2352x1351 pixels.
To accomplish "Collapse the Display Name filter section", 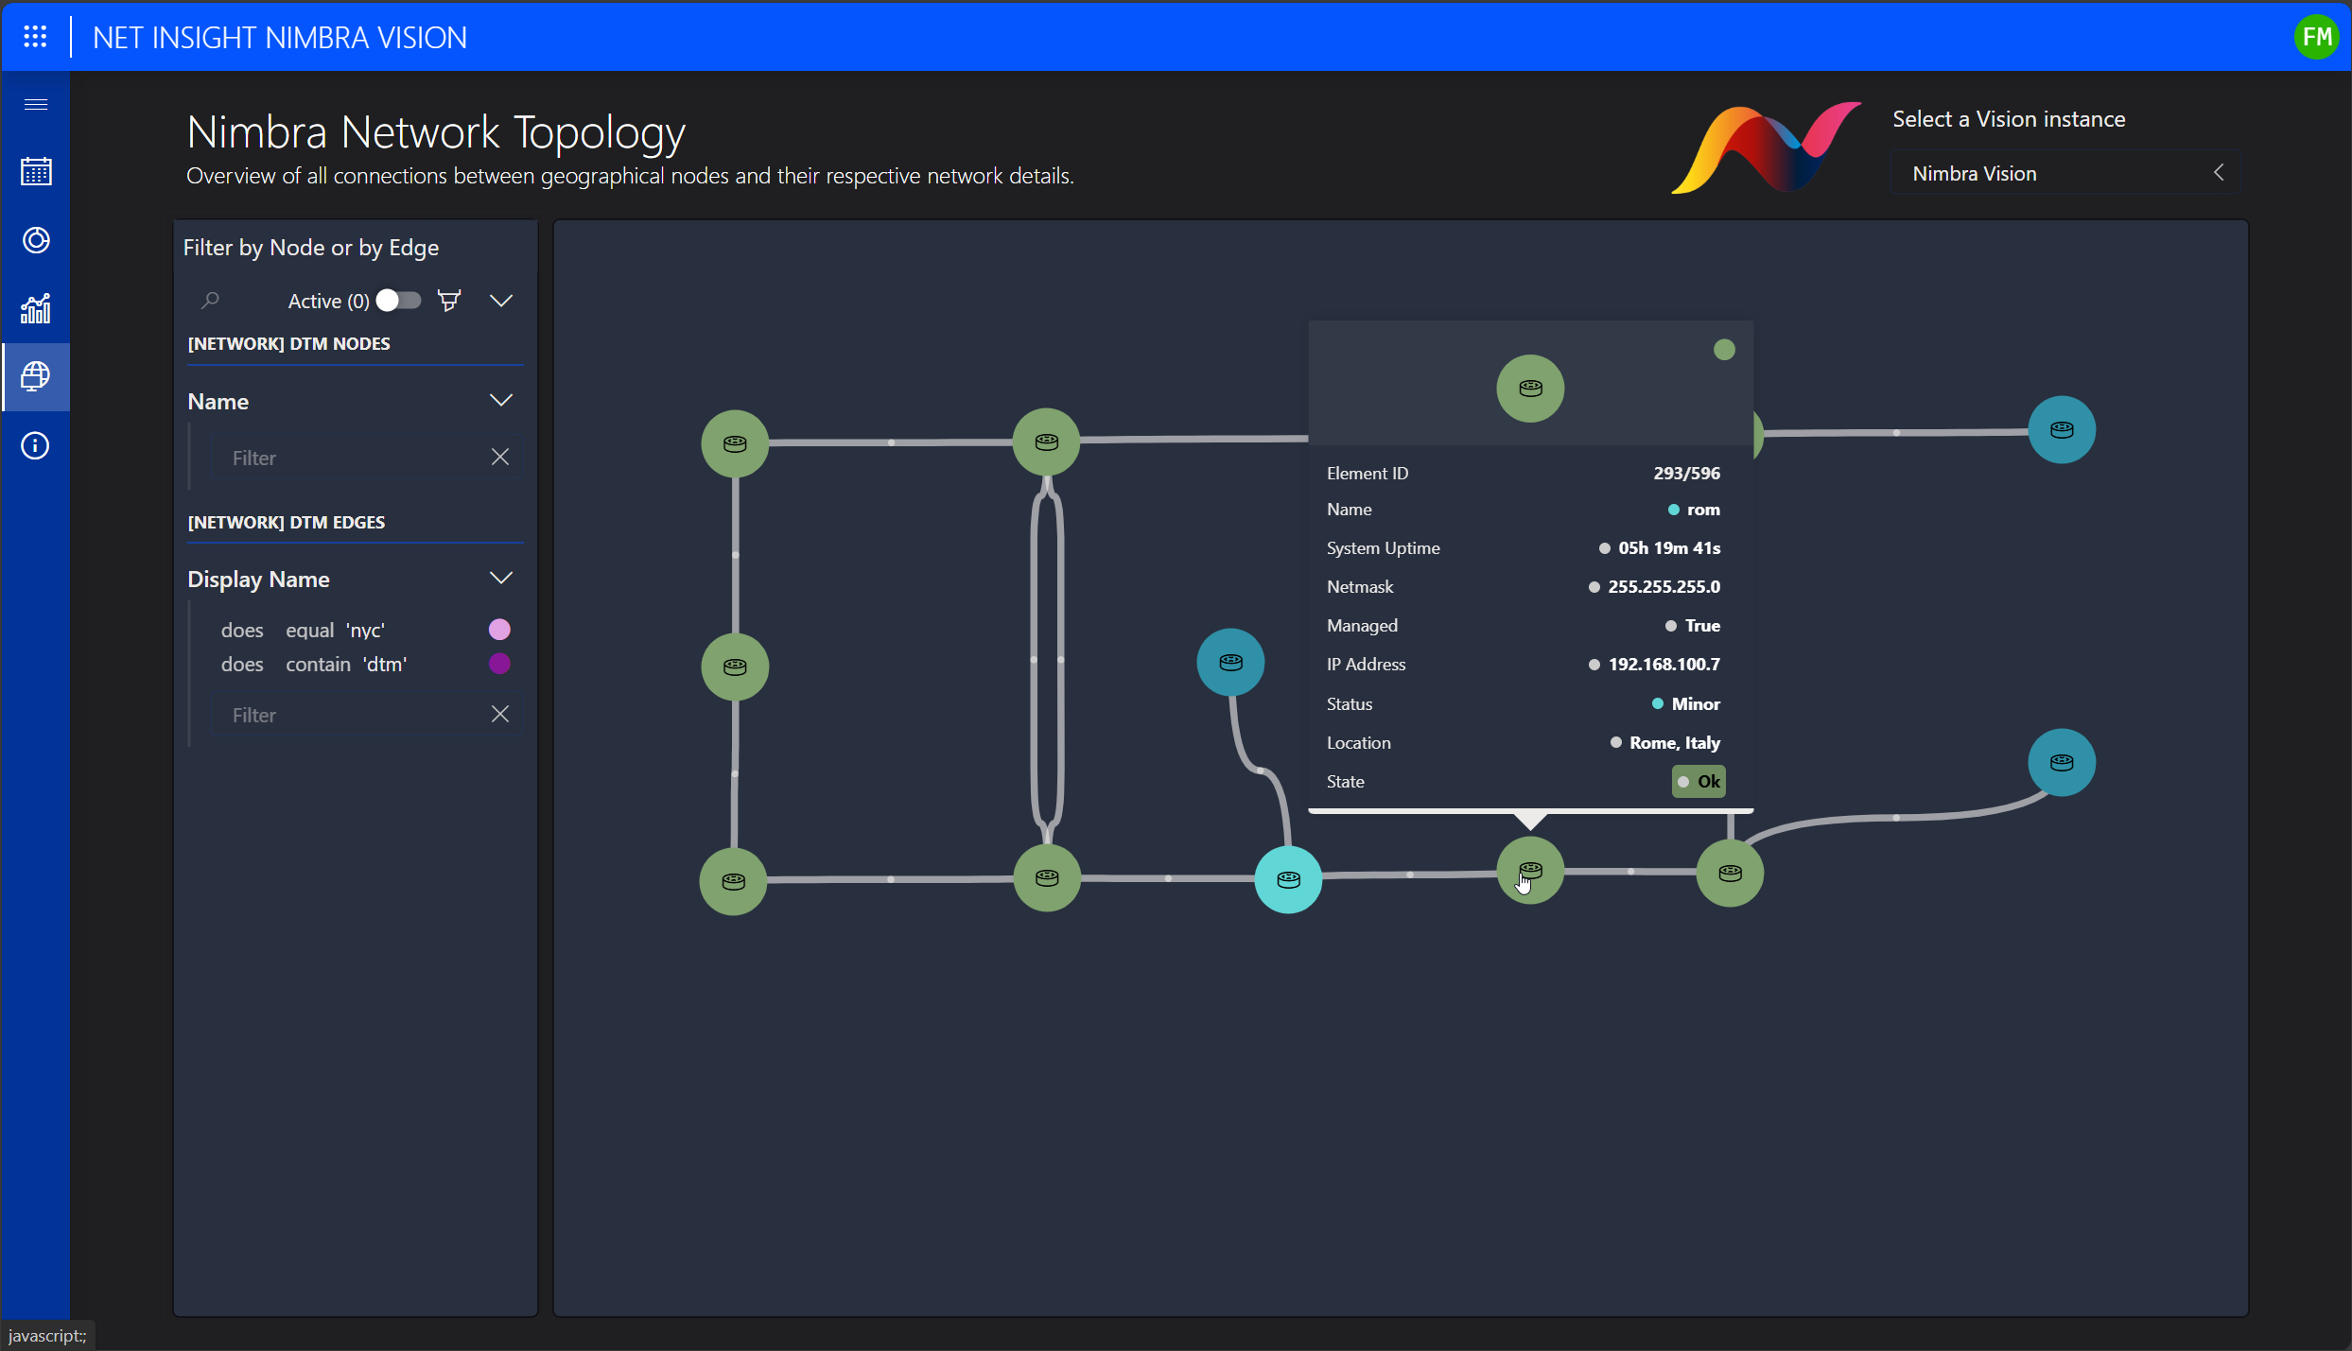I will 501,579.
